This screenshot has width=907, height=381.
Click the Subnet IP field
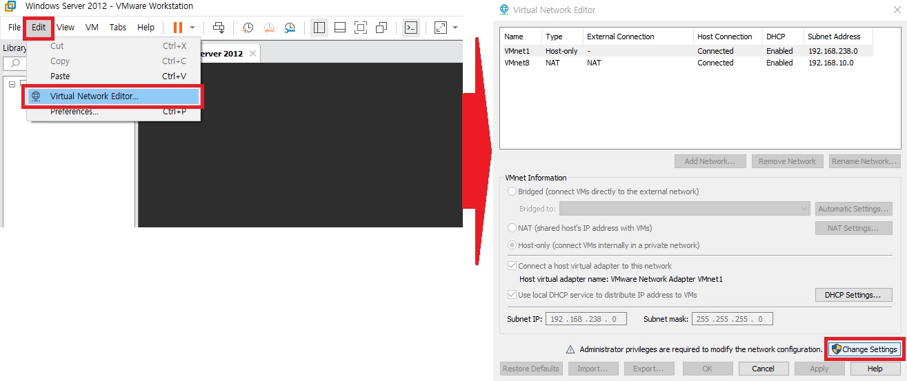click(x=586, y=319)
